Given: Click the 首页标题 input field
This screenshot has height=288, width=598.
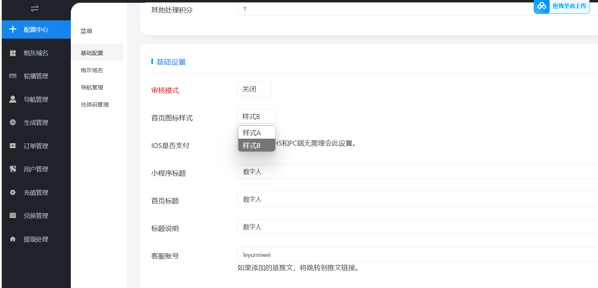Looking at the screenshot, I should pos(418,199).
